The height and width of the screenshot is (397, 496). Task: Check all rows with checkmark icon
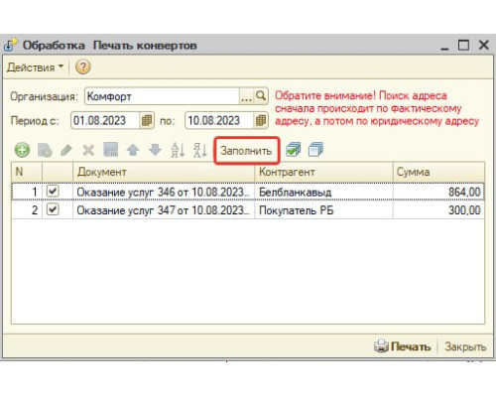click(294, 150)
